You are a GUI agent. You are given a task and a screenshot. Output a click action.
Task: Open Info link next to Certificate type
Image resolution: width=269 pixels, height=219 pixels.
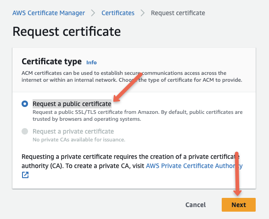[91, 62]
